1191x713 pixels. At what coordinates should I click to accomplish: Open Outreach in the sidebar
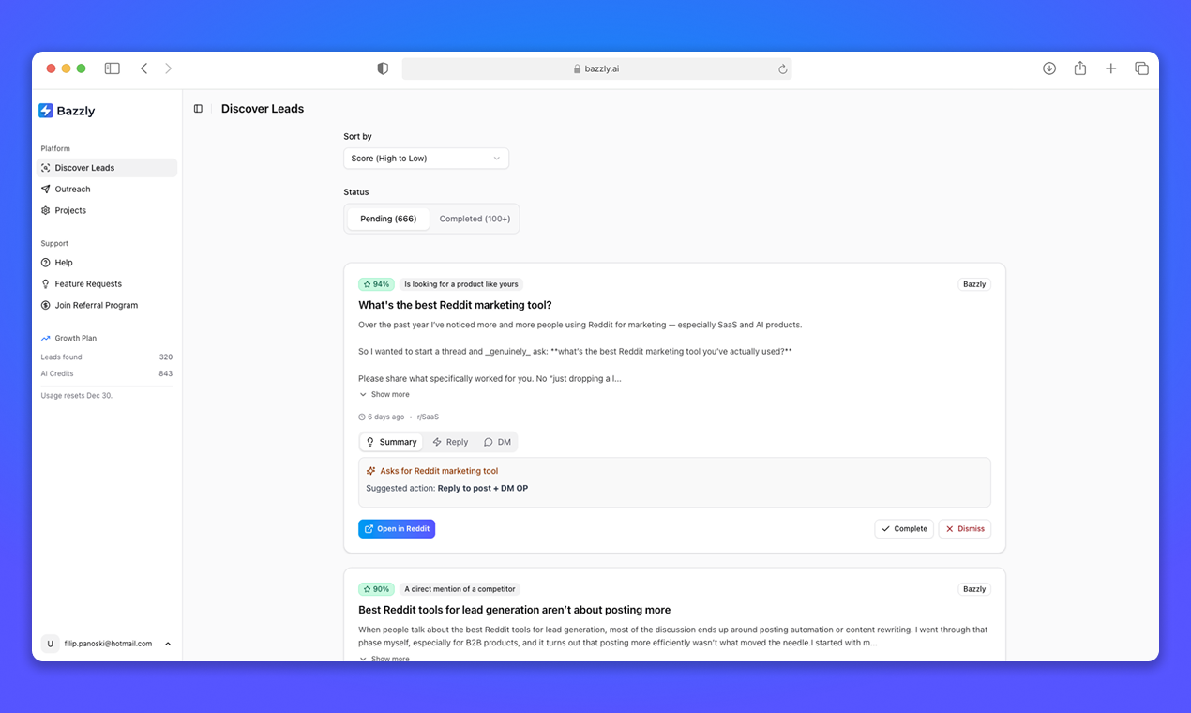[x=72, y=190]
